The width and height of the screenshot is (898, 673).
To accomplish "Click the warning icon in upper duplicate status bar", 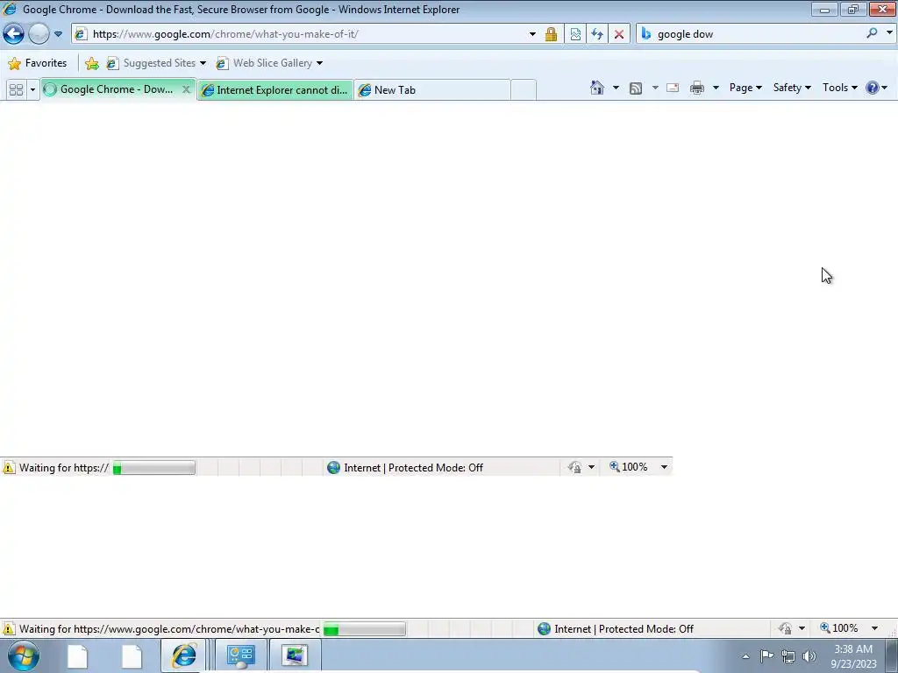I will click(9, 468).
